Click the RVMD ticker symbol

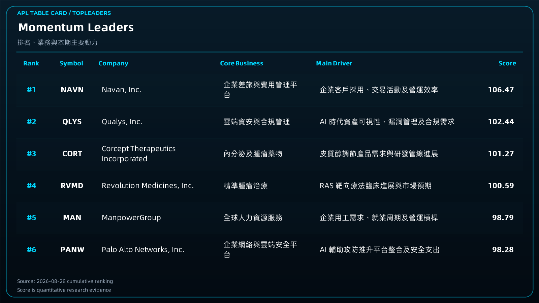pos(72,186)
